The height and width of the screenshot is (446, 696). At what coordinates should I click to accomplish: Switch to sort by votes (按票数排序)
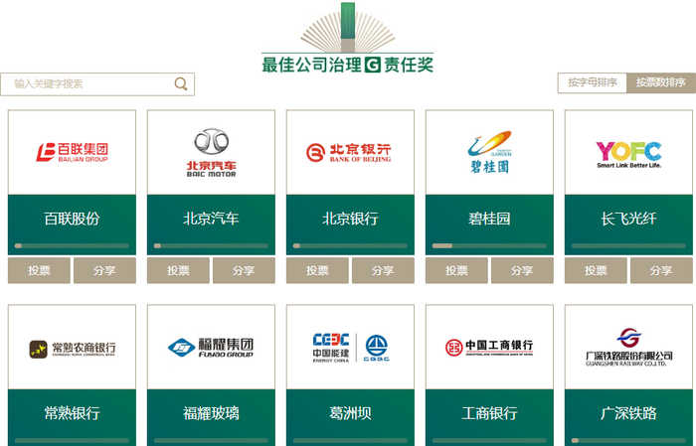click(x=660, y=82)
